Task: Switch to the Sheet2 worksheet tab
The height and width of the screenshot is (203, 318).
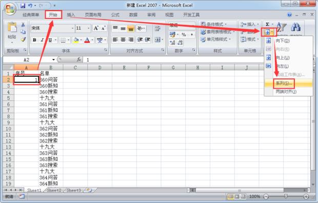Action: (54, 190)
